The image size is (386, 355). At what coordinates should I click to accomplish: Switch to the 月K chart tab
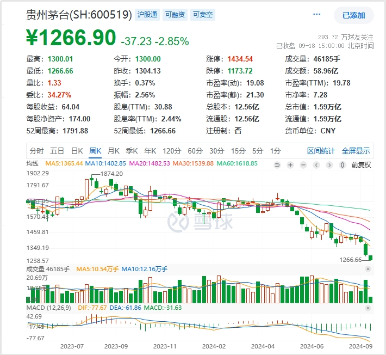(114, 151)
